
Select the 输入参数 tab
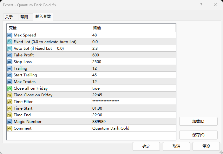pos(43,17)
